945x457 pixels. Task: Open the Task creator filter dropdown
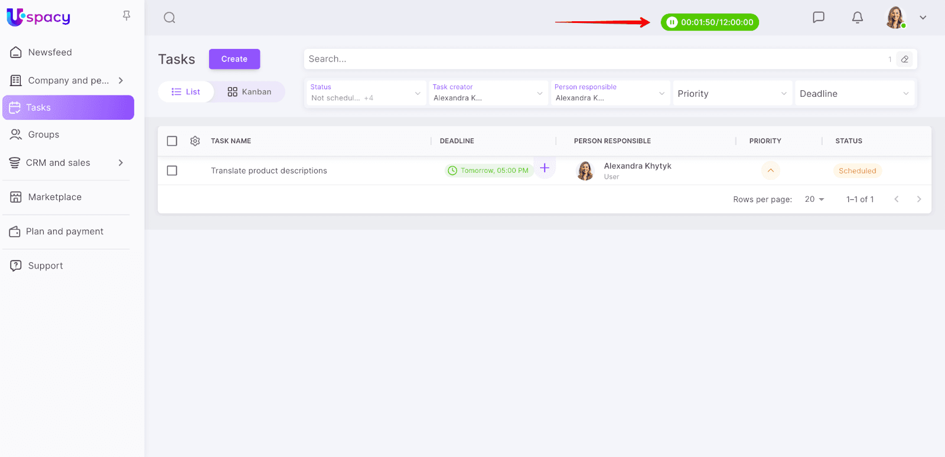488,93
